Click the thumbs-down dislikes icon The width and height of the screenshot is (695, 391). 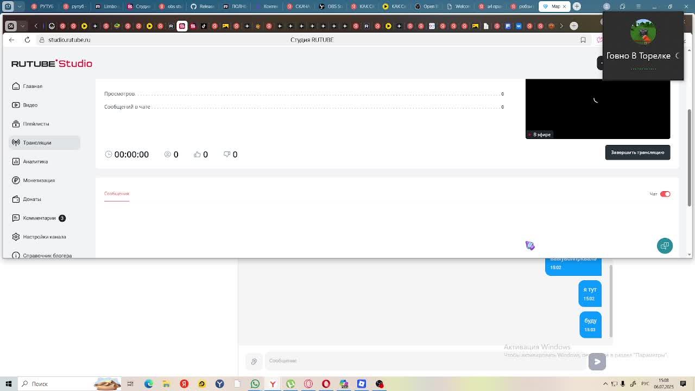[227, 154]
